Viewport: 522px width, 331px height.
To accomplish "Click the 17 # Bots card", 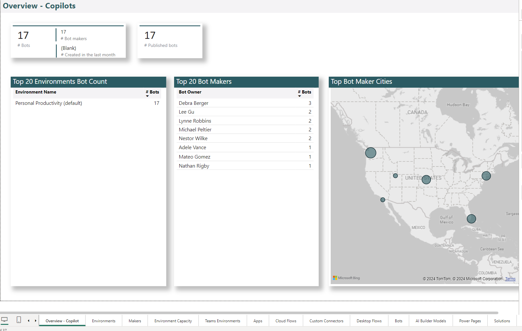I will pos(24,39).
